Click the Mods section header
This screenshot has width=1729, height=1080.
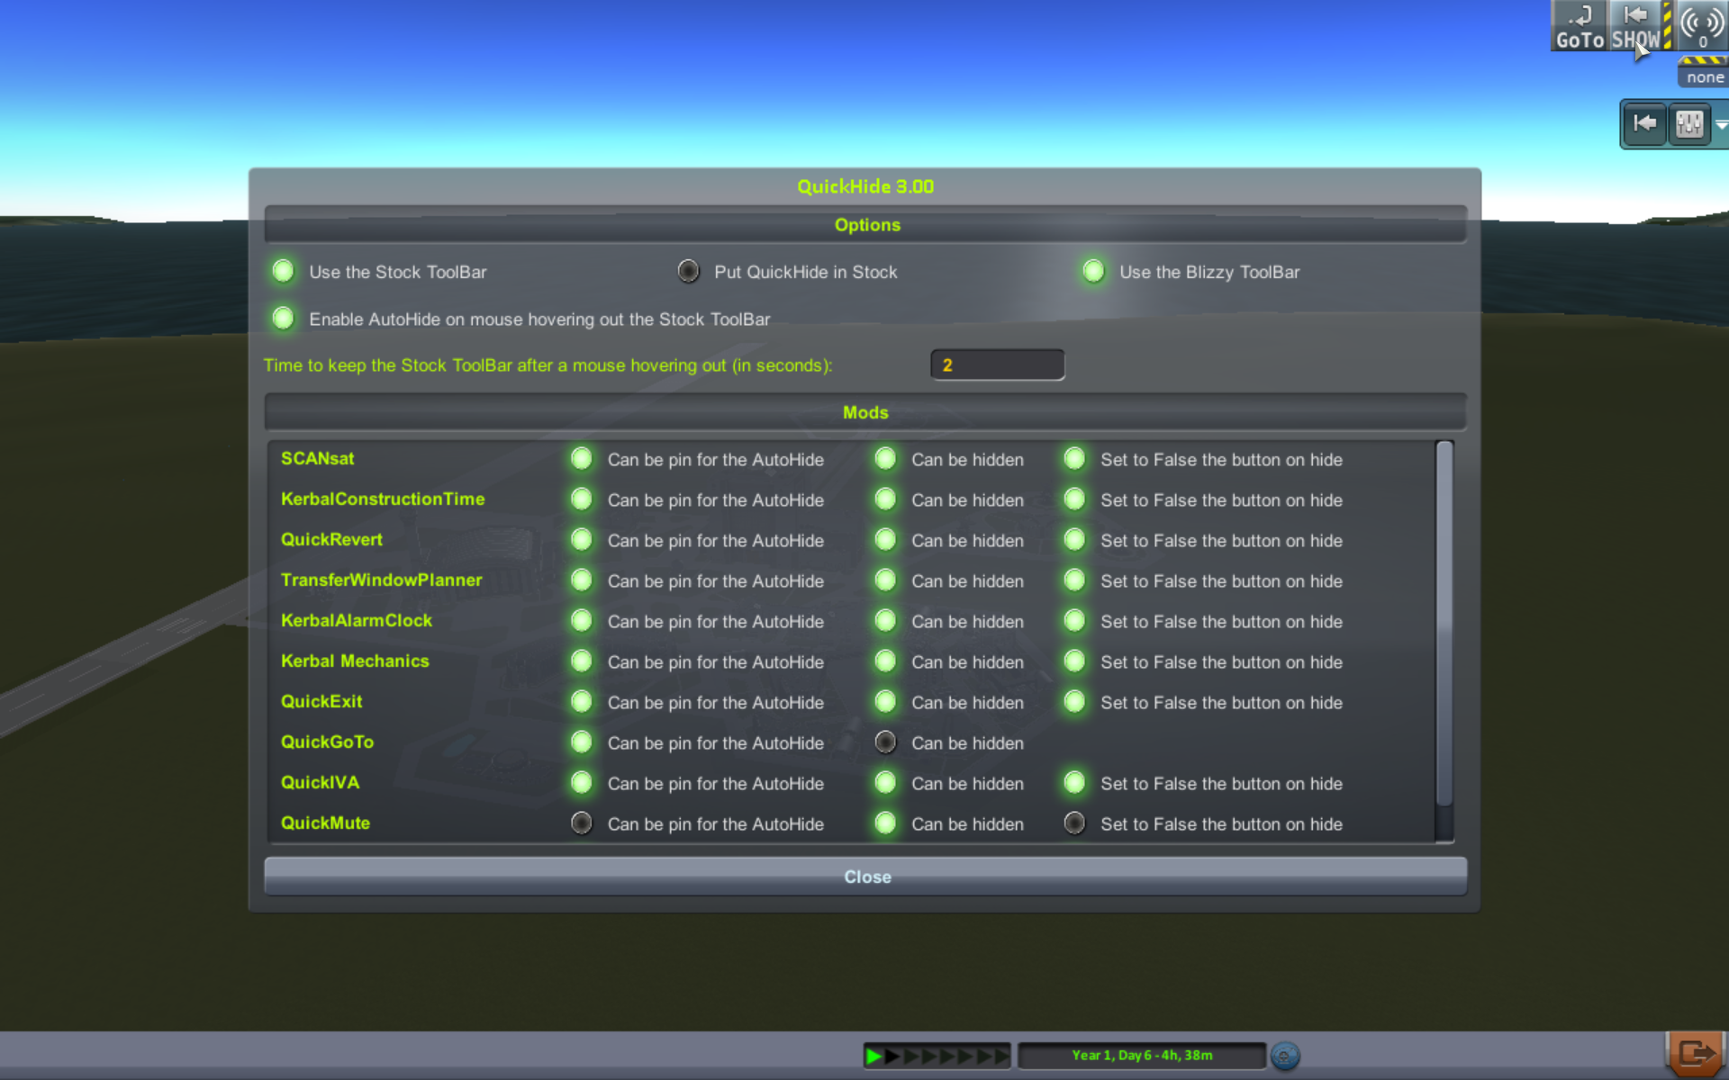pyautogui.click(x=865, y=412)
